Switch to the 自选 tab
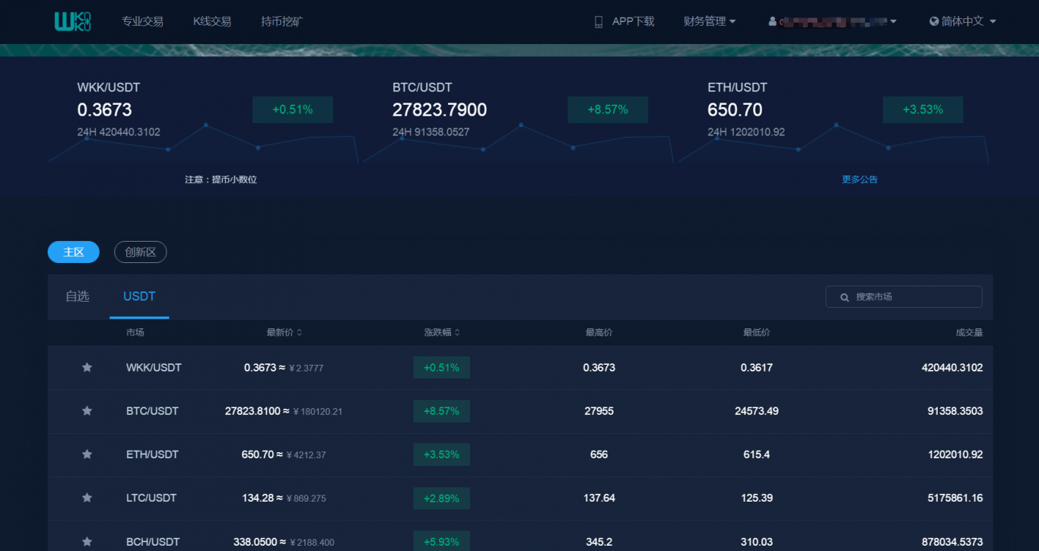The height and width of the screenshot is (551, 1039). pos(78,296)
